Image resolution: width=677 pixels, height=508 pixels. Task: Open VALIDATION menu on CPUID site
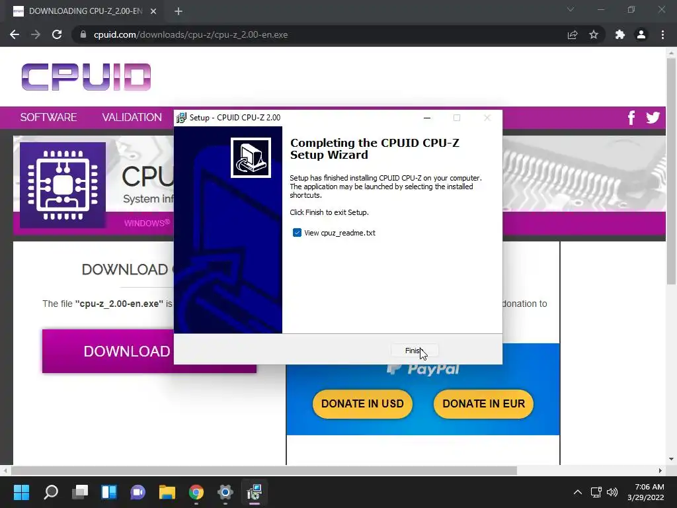pyautogui.click(x=132, y=117)
